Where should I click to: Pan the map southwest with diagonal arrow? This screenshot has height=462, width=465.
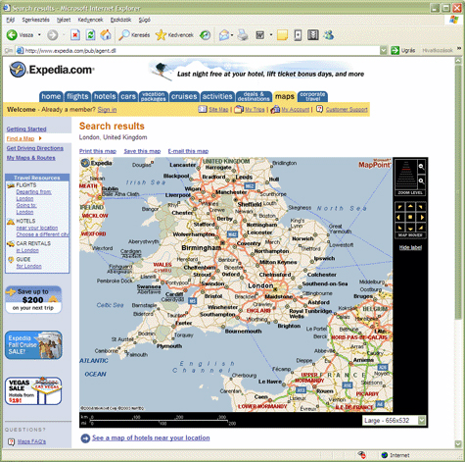399,228
